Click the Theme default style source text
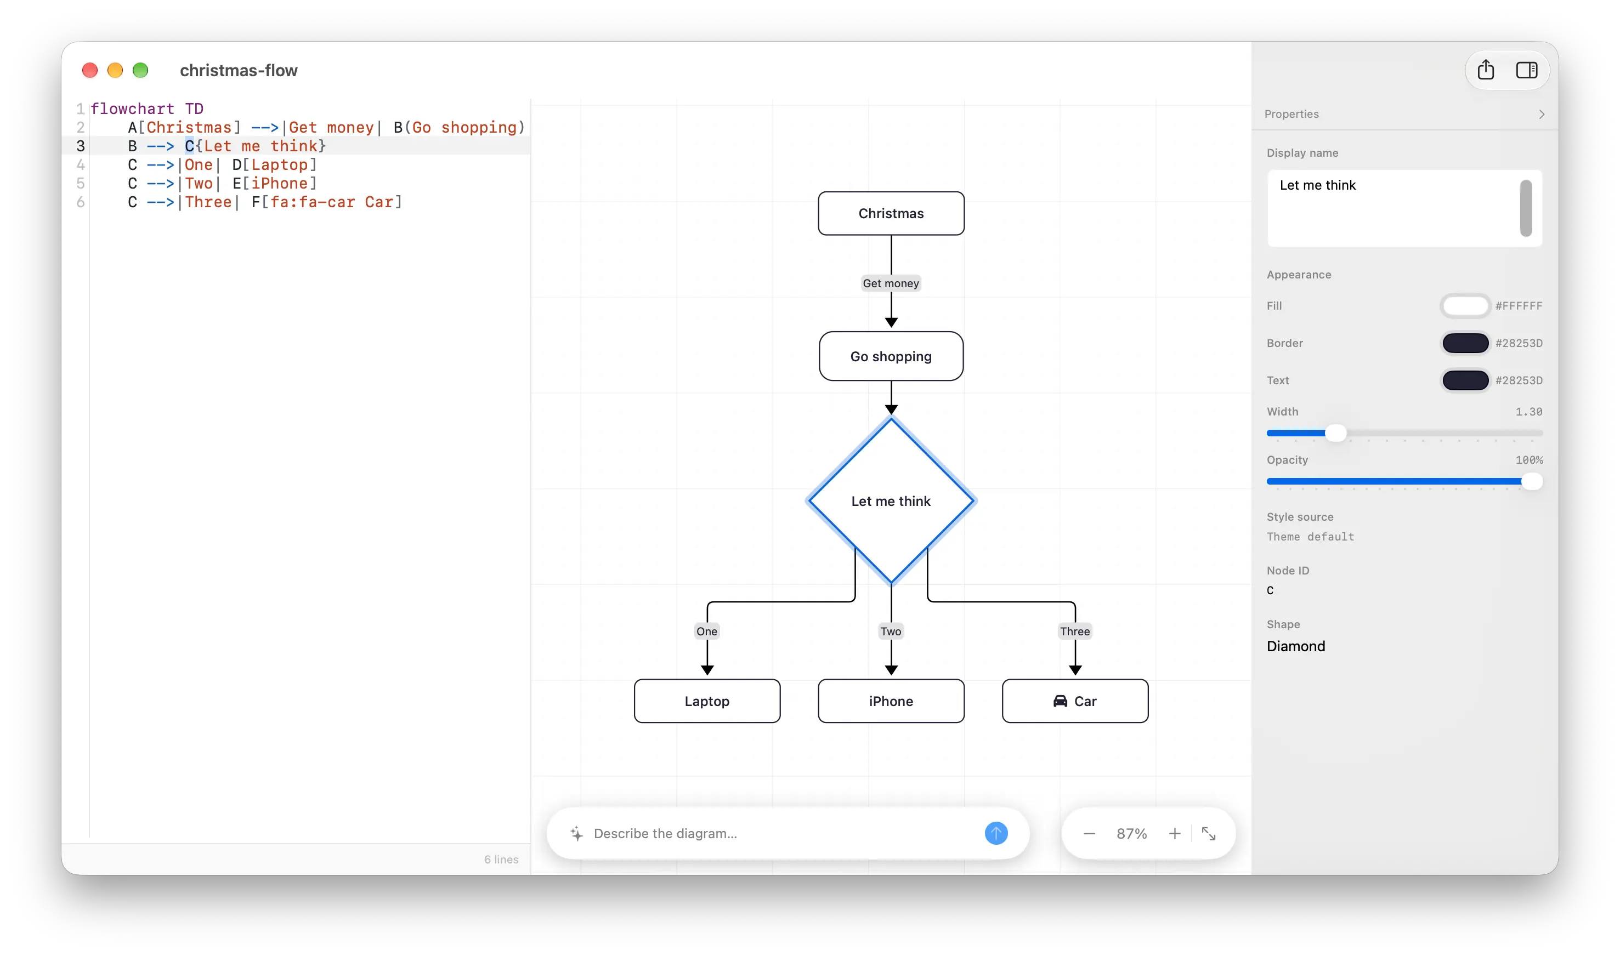The width and height of the screenshot is (1620, 956). point(1310,537)
